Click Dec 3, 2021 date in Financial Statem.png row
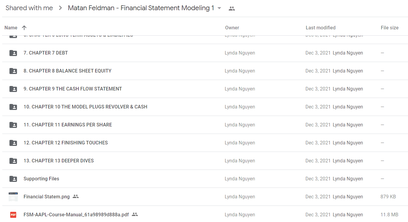The image size is (408, 222). pos(318,197)
